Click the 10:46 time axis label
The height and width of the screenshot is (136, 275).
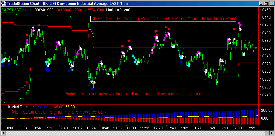[104, 128]
